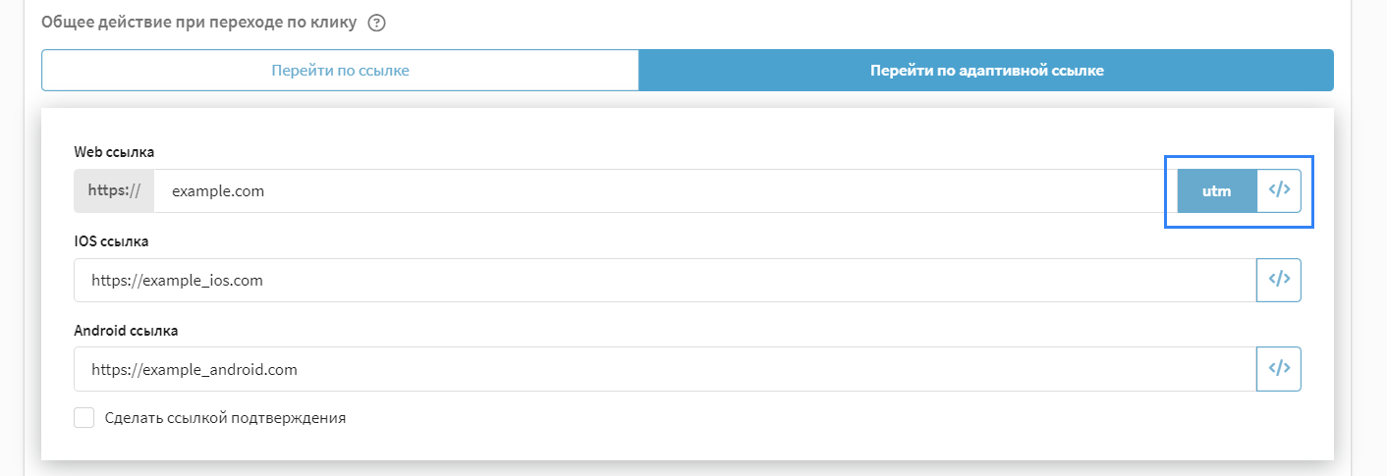The width and height of the screenshot is (1387, 476).
Task: Focus the IOS ссылка input field
Action: click(665, 280)
